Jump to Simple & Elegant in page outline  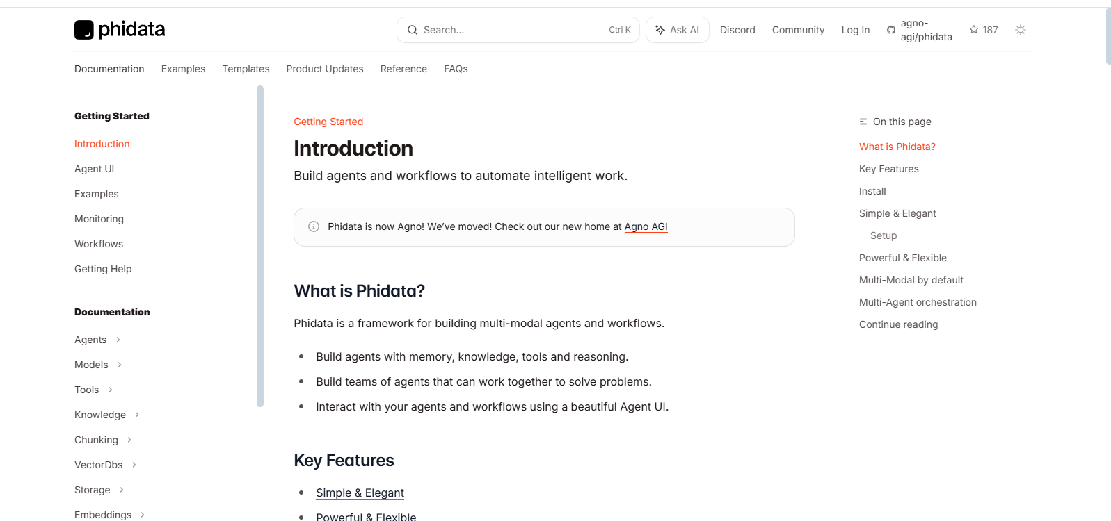click(x=897, y=213)
